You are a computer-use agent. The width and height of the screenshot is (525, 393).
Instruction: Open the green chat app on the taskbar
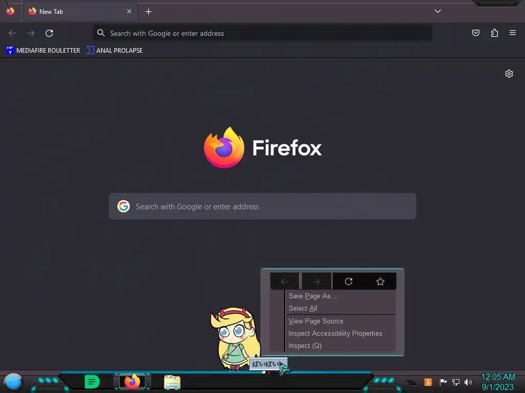pos(92,382)
